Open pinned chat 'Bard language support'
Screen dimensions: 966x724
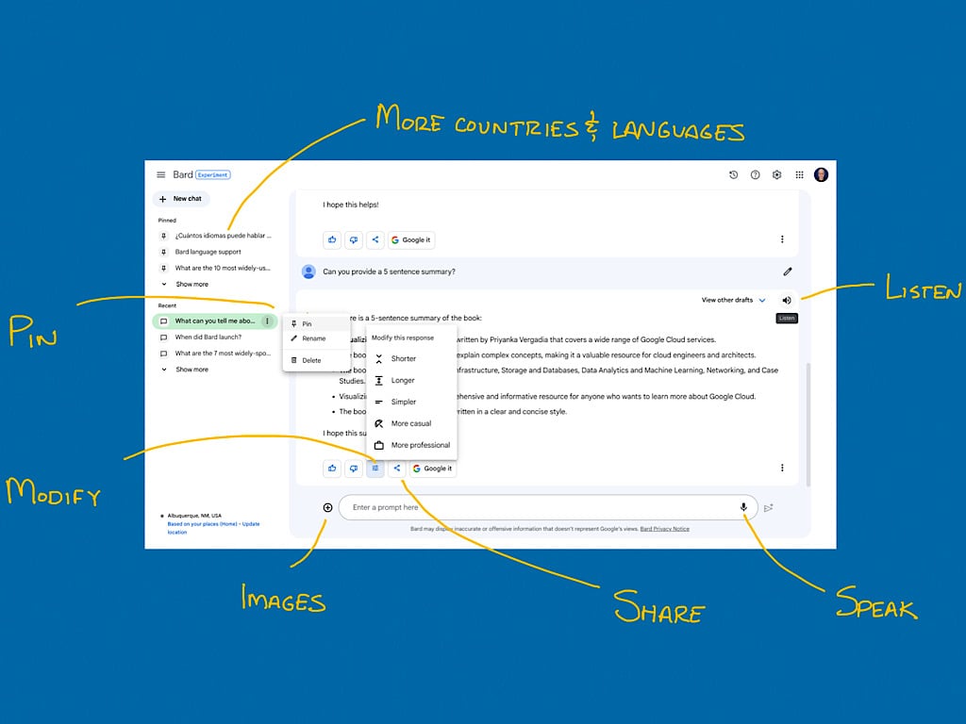click(x=215, y=252)
